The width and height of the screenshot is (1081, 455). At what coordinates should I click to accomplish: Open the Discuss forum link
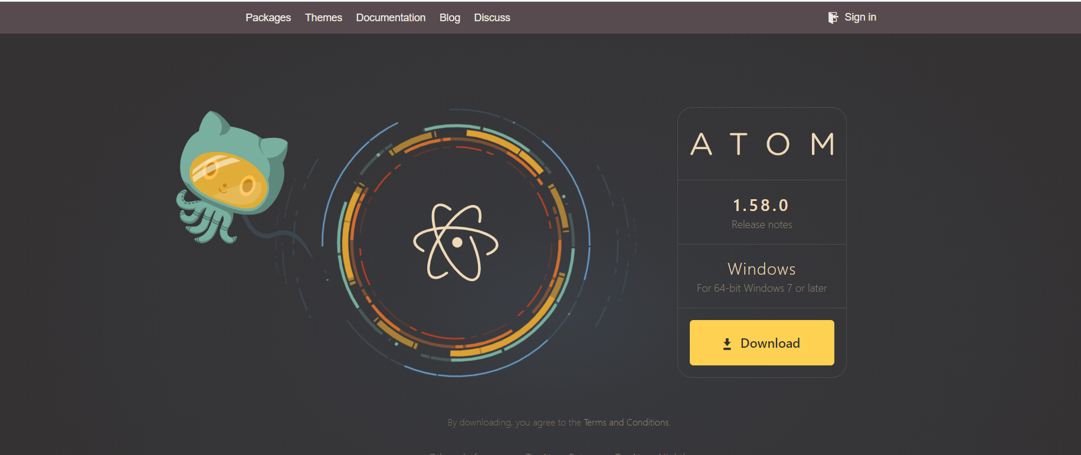(492, 18)
